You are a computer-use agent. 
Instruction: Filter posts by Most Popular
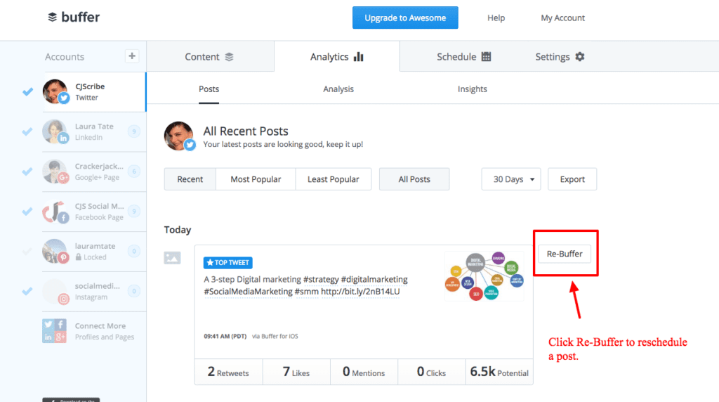[x=256, y=179]
